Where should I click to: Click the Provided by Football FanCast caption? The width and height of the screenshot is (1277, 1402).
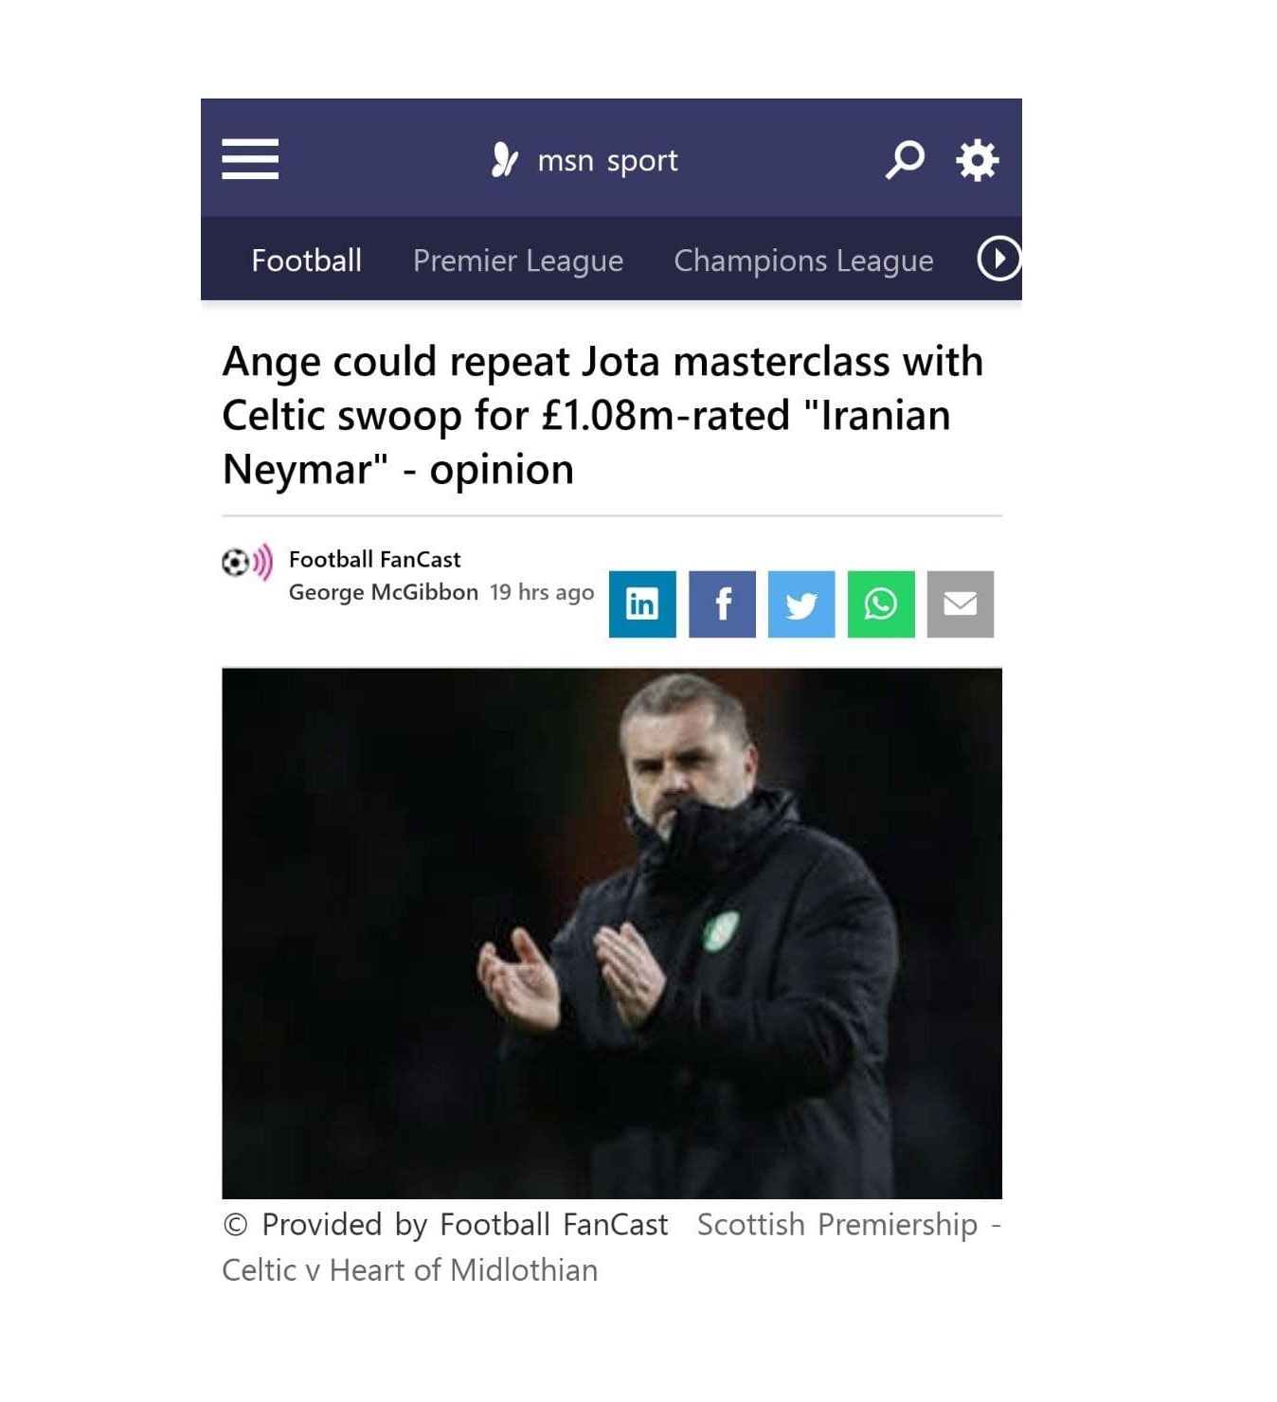tap(446, 1224)
